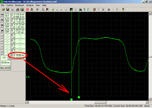This screenshot has height=108, width=152.
Task: Click the down arrow beside 1:5 ratio
Action: (9, 59)
